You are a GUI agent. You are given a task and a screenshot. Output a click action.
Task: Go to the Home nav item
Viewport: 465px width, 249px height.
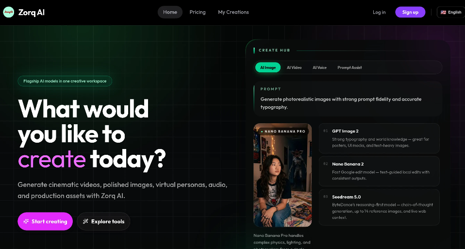[170, 12]
